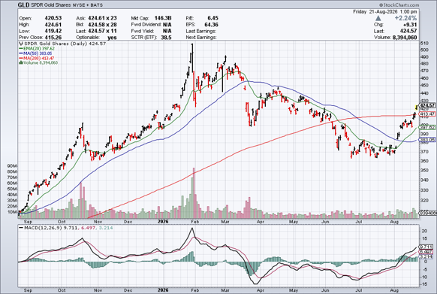Click the green 397.62 EMA axis tag

pyautogui.click(x=427, y=127)
